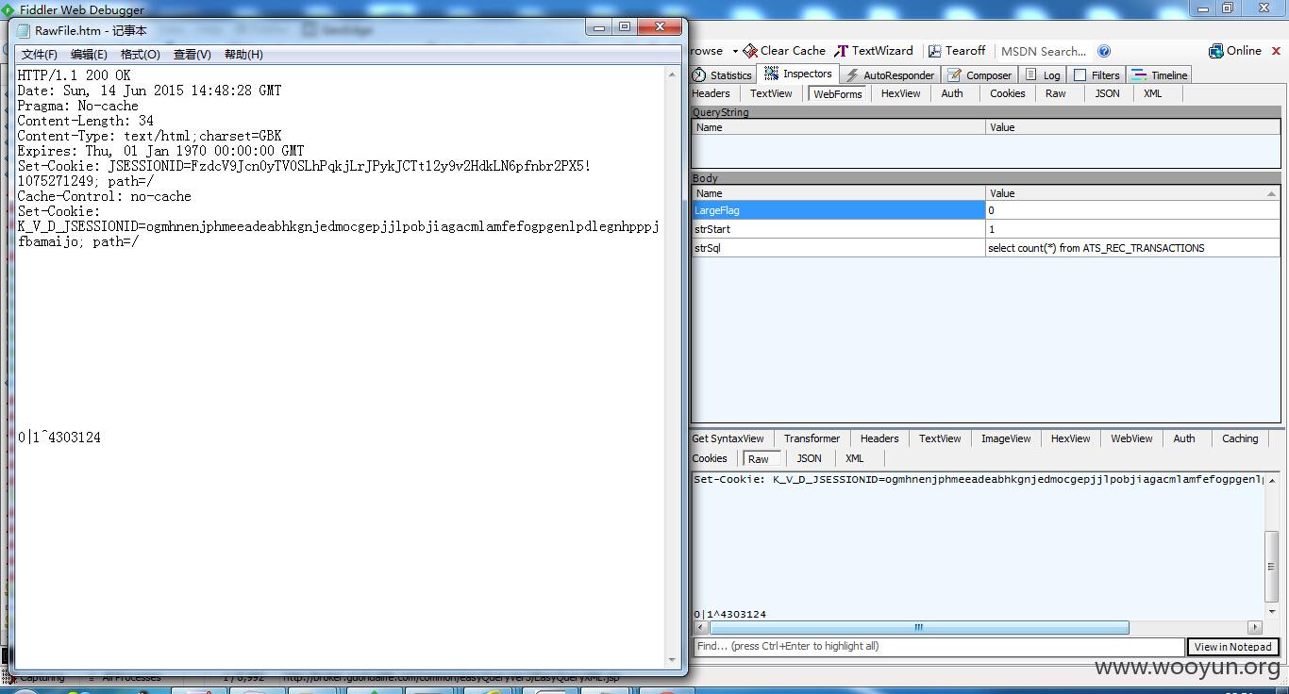Viewport: 1289px width, 694px height.
Task: Open the Fiddler help question-mark icon
Action: click(1104, 51)
